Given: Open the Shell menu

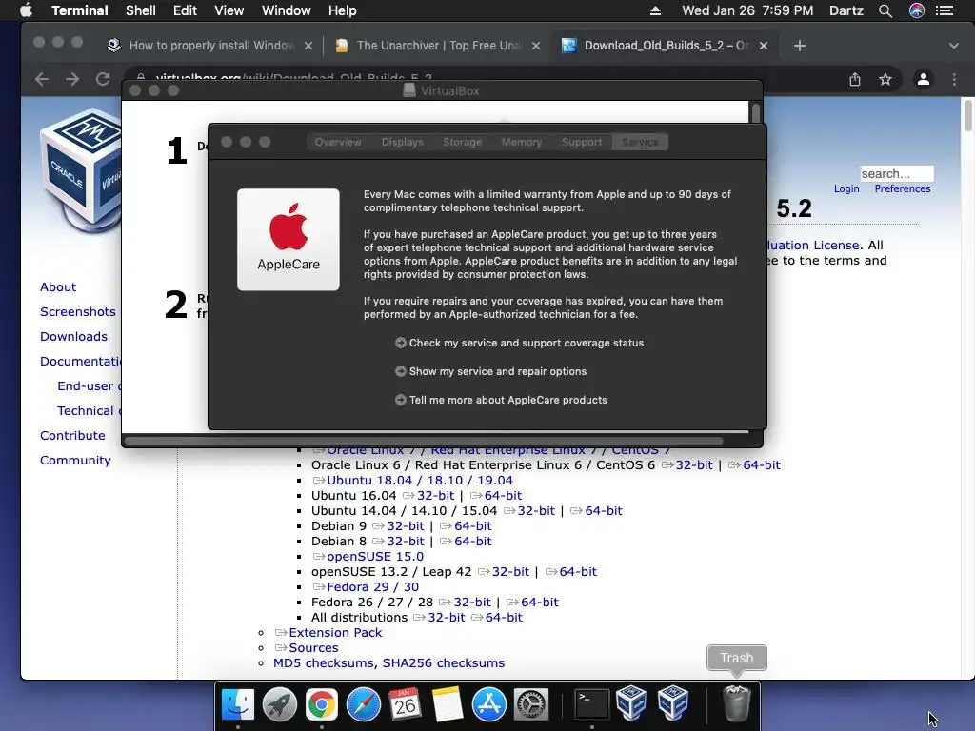Looking at the screenshot, I should [x=141, y=10].
